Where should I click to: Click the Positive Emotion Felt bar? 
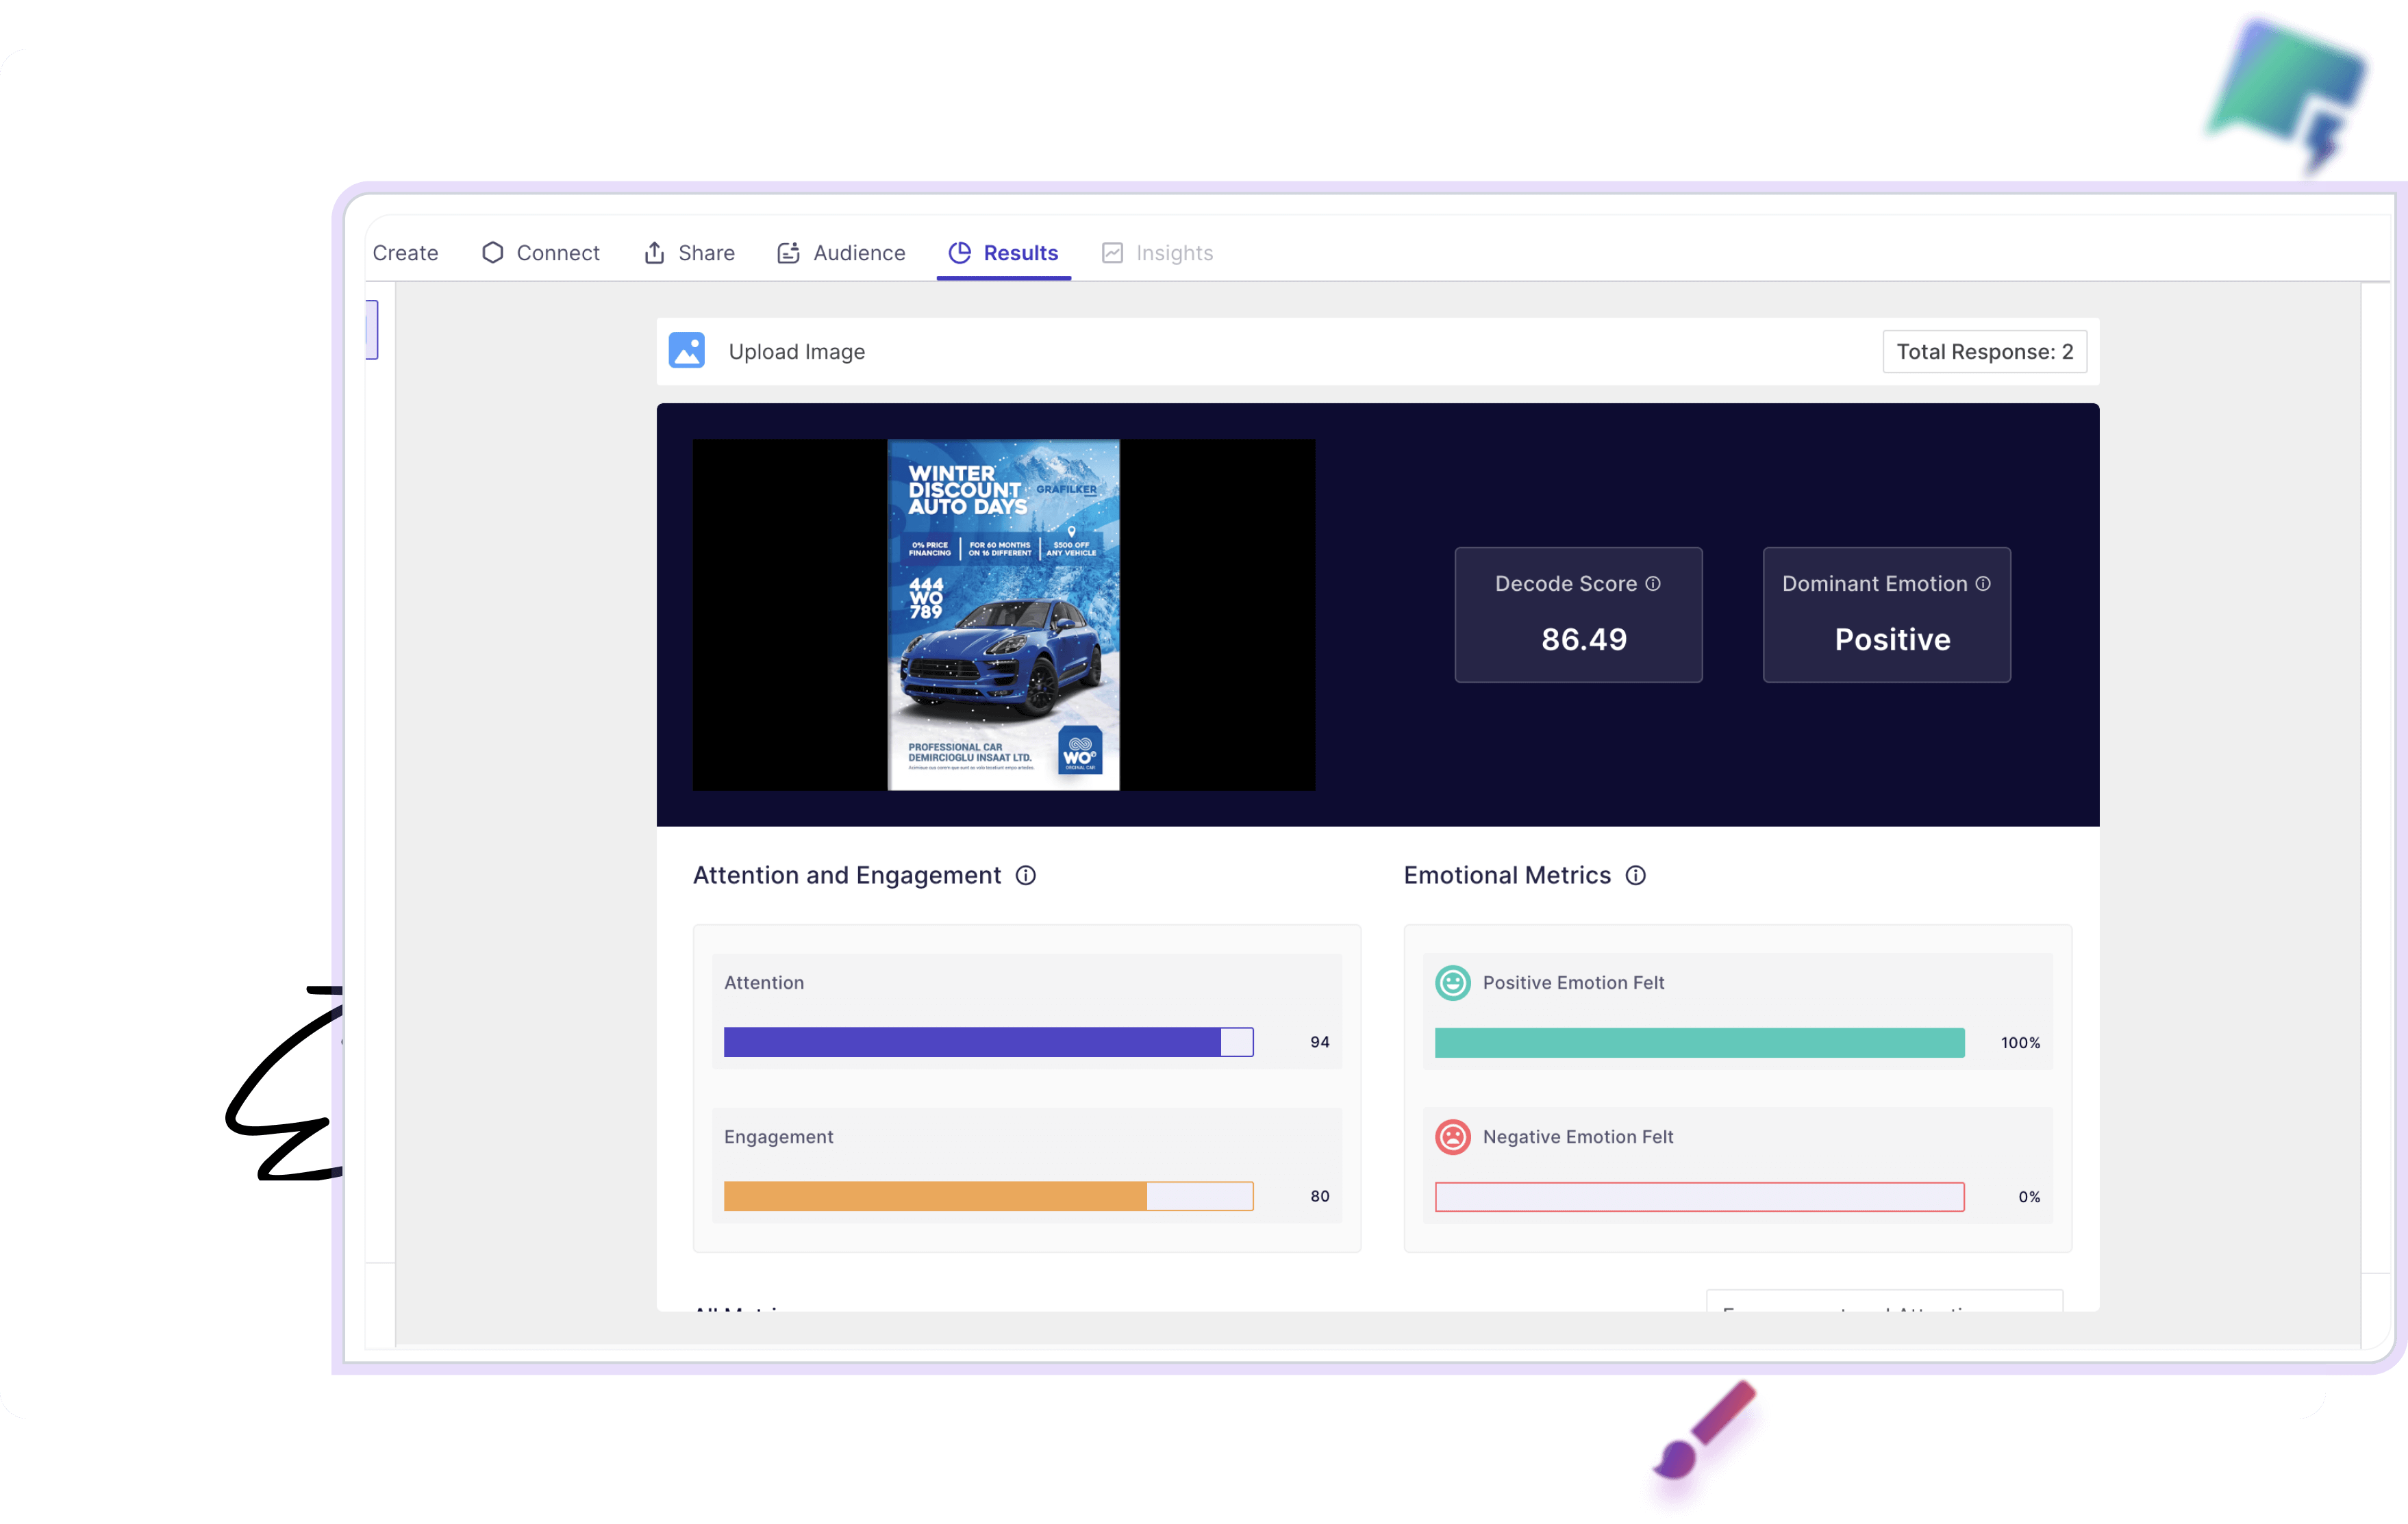(1699, 1042)
